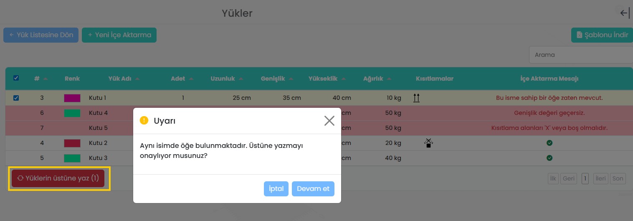This screenshot has height=221, width=633.
Task: Cancel with the İptal button
Action: [276, 188]
